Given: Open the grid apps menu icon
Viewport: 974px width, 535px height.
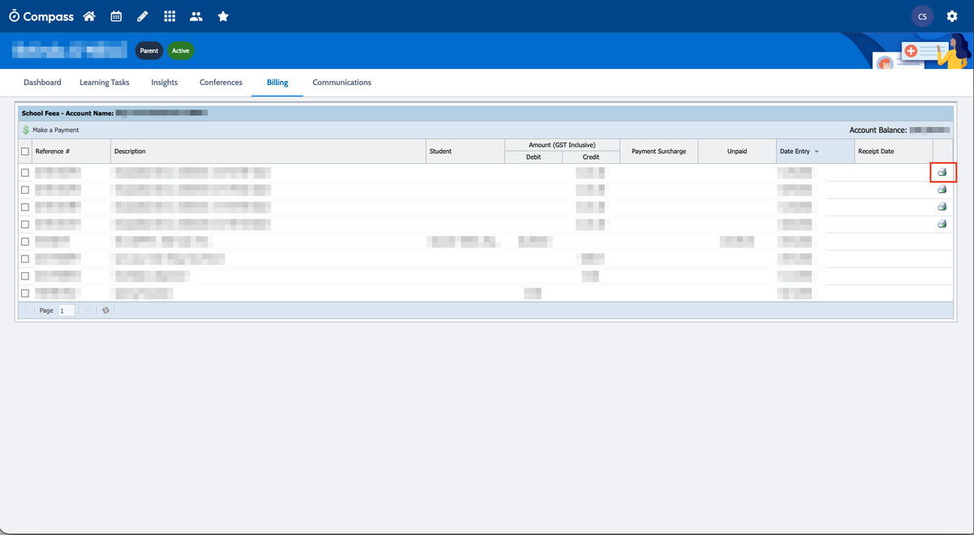Looking at the screenshot, I should pyautogui.click(x=169, y=16).
